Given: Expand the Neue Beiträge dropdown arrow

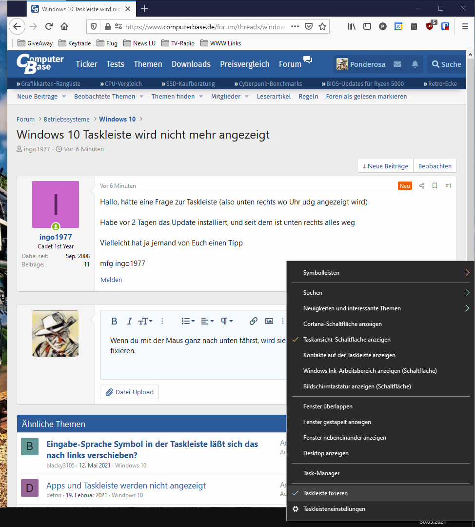Looking at the screenshot, I should click(x=64, y=97).
